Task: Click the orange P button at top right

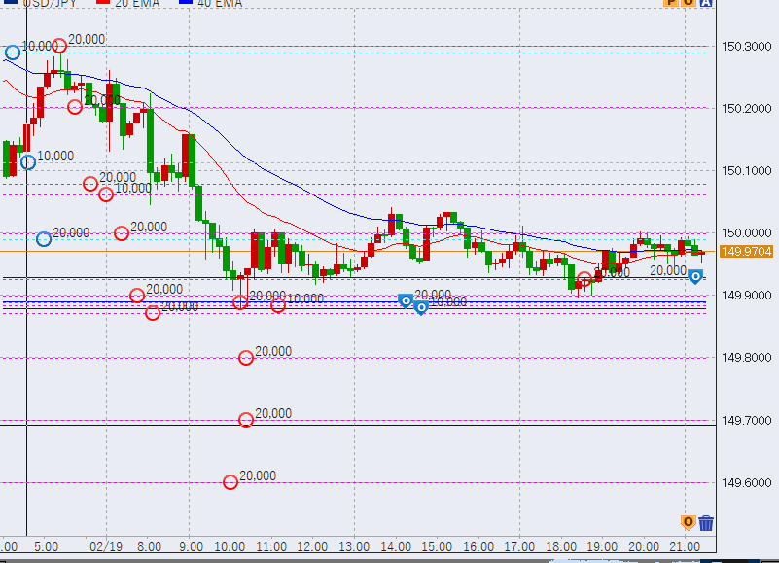Action: (x=671, y=3)
